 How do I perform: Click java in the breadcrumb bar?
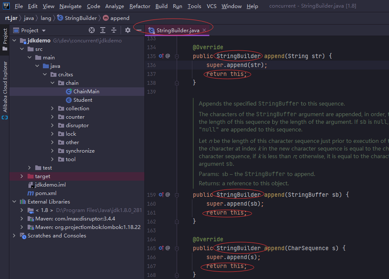(29, 18)
